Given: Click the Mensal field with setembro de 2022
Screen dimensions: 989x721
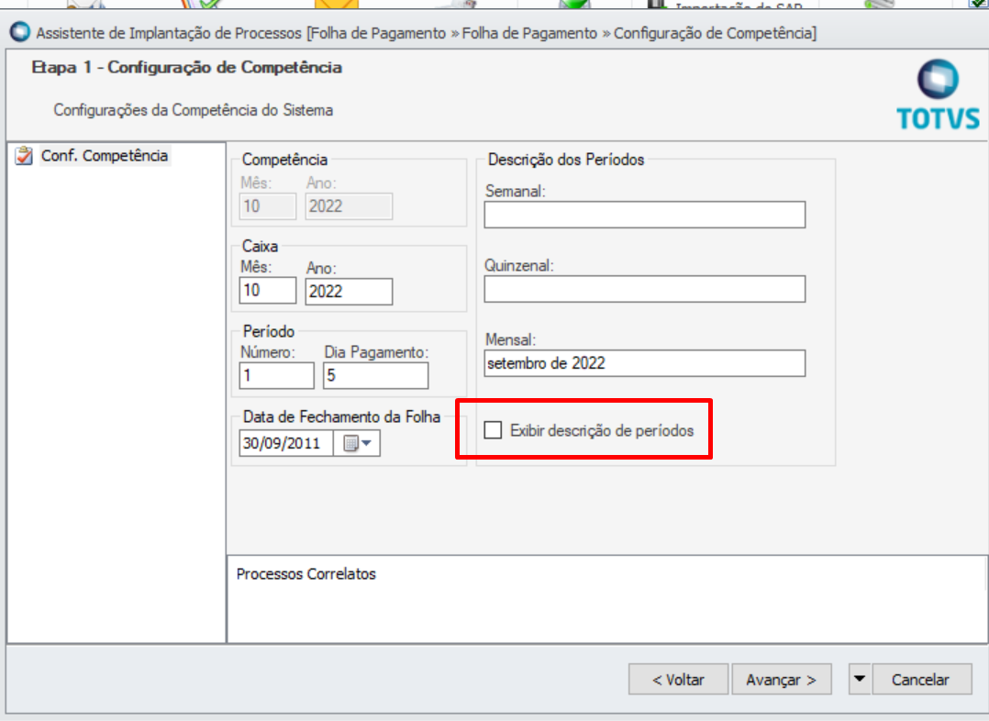Looking at the screenshot, I should 645,363.
